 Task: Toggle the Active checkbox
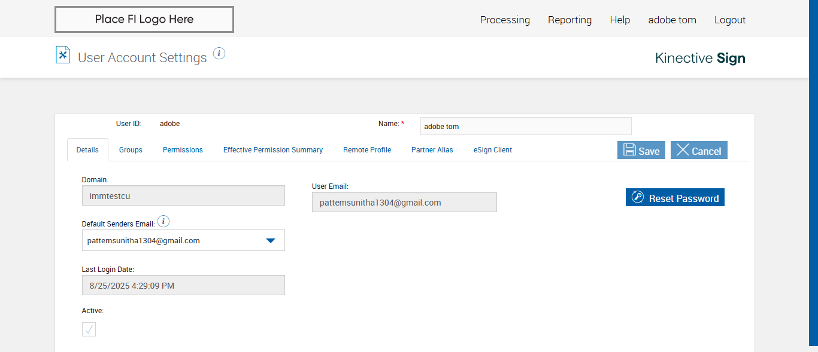(89, 329)
